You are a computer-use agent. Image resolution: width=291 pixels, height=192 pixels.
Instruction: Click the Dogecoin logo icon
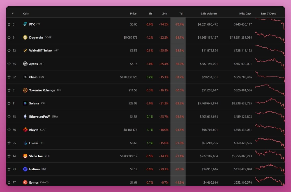click(25, 38)
